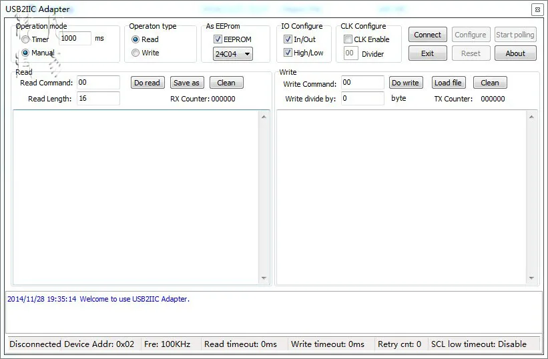This screenshot has height=359, width=548.
Task: Load file for writing
Action: [x=447, y=83]
